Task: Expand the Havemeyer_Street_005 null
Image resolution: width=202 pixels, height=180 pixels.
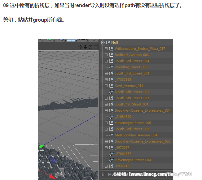Action: [106, 123]
